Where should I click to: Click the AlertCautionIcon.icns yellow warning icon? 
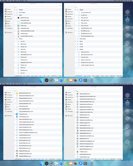[17, 93]
